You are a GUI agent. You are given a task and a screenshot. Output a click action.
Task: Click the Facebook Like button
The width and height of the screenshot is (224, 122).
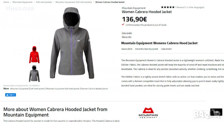click(x=10, y=95)
